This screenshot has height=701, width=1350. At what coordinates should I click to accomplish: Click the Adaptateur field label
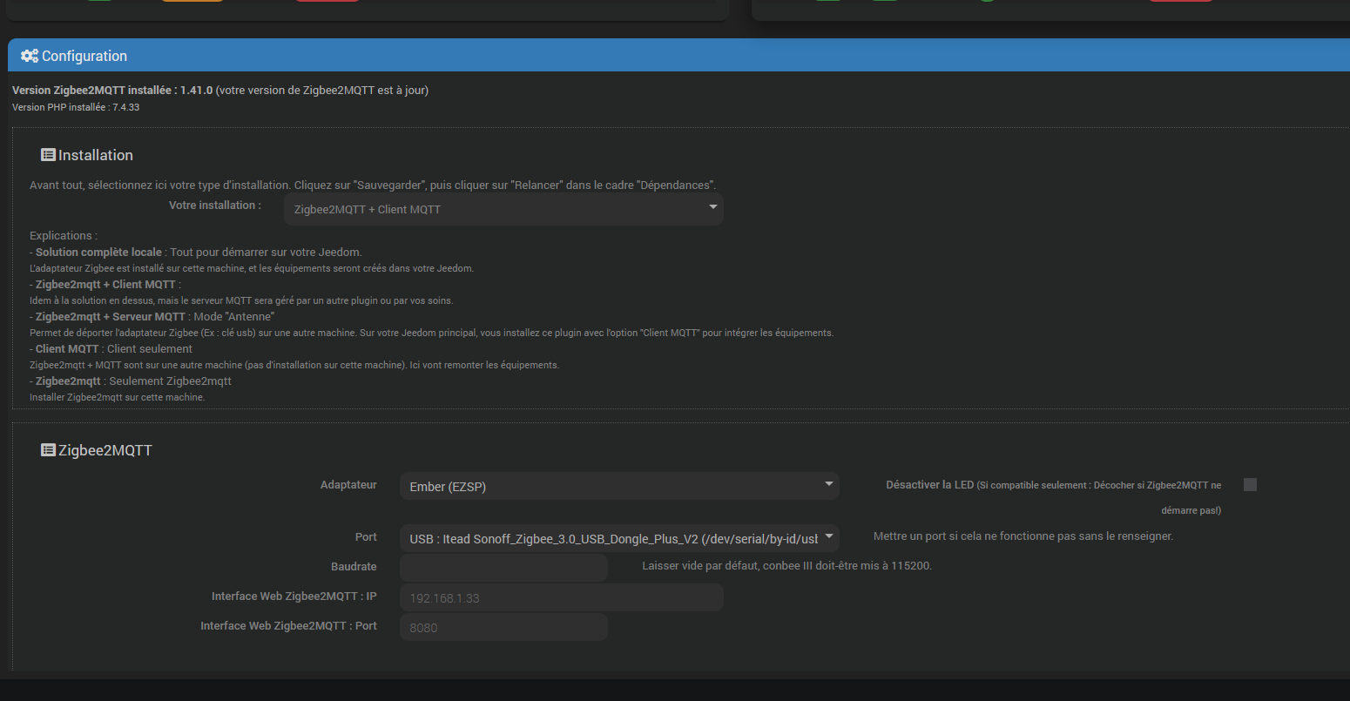click(x=348, y=485)
